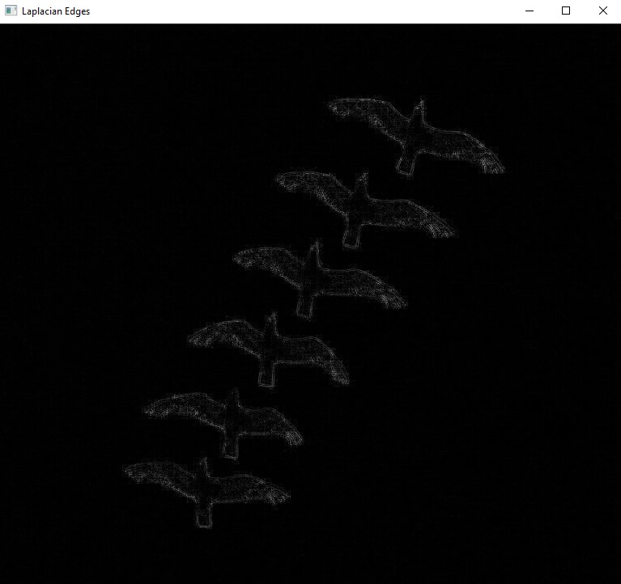Maximize the Laplacian Edges window
This screenshot has height=584, width=621.
point(566,11)
